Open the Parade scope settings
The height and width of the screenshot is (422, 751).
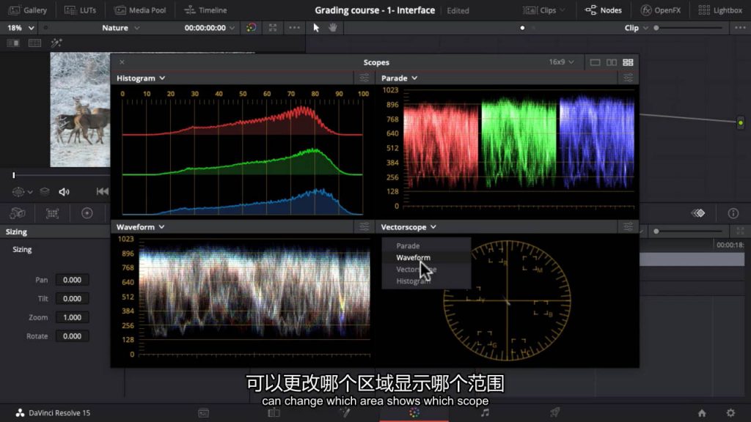coord(628,78)
